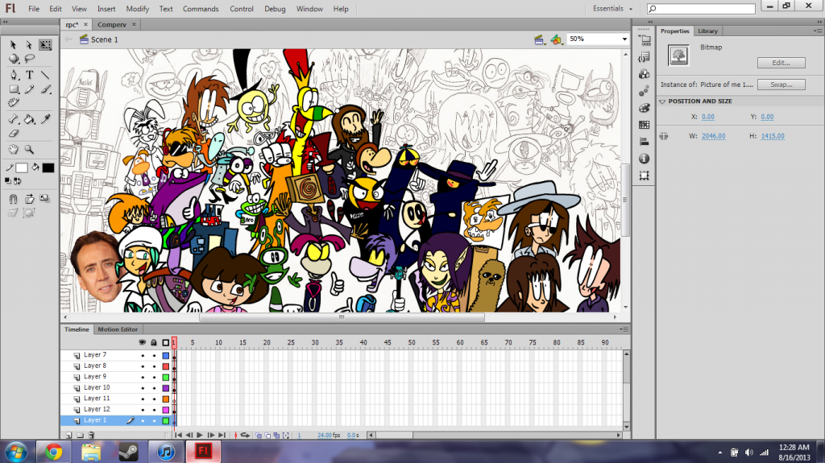Viewport: 825px width, 463px height.
Task: Open the Essentials workspace dropdown
Action: coord(612,8)
